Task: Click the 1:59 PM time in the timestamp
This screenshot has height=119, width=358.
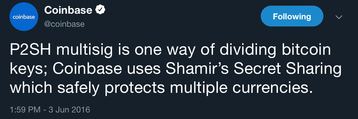Action: coord(25,110)
